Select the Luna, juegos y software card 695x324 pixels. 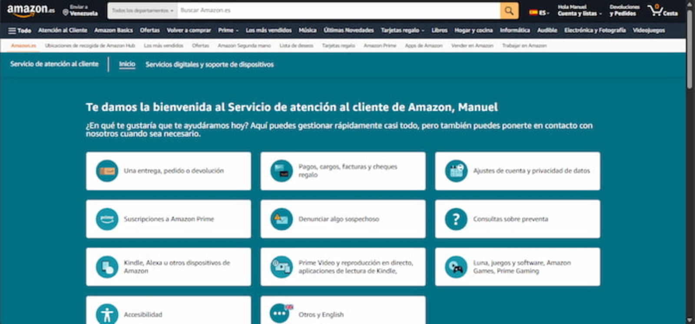[518, 267]
